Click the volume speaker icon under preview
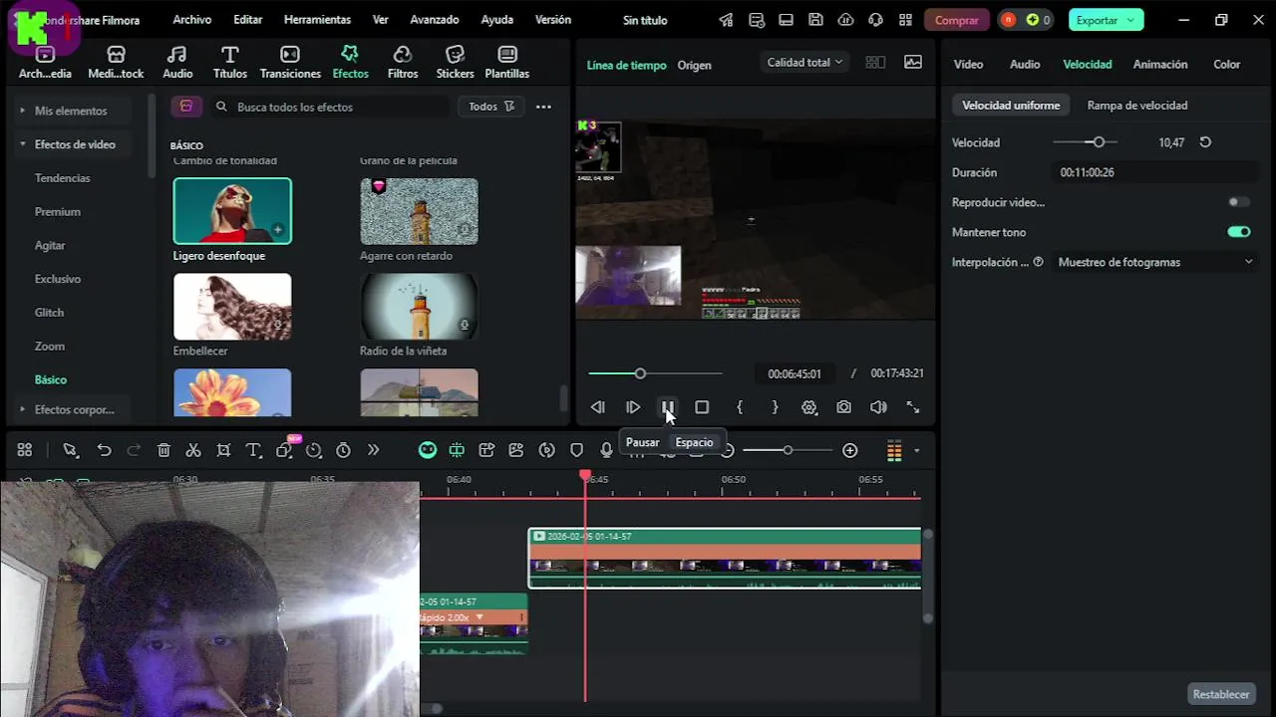 pos(878,407)
